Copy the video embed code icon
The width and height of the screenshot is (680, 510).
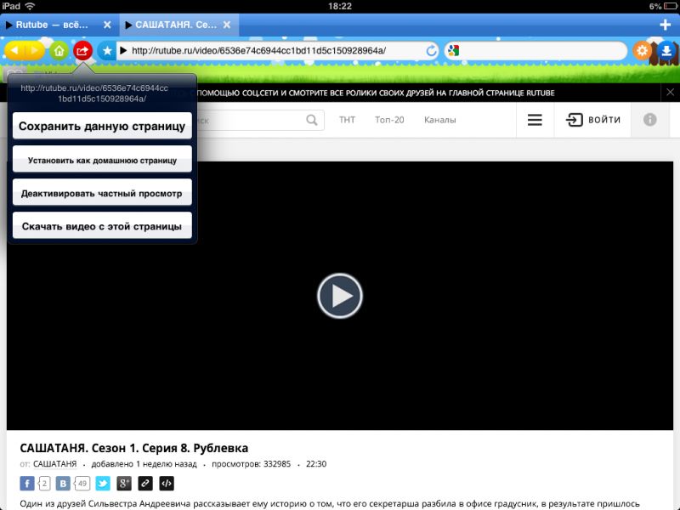(167, 484)
